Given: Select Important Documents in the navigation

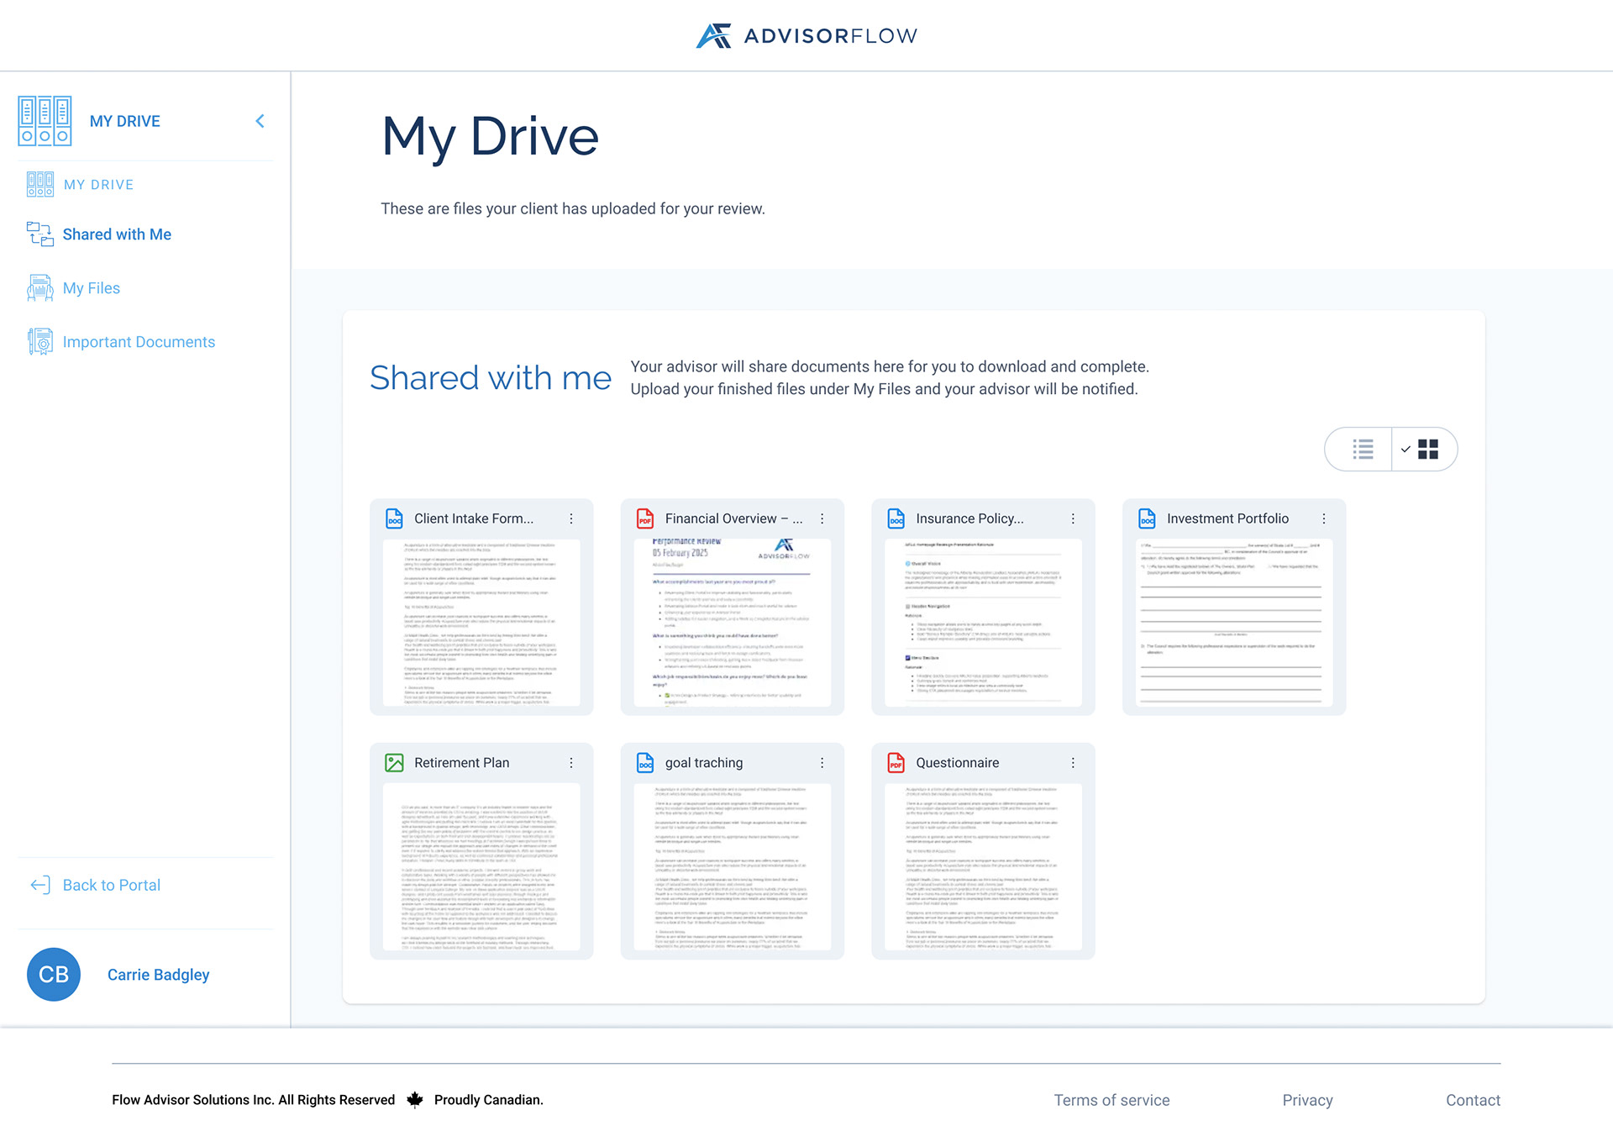Looking at the screenshot, I should tap(139, 341).
